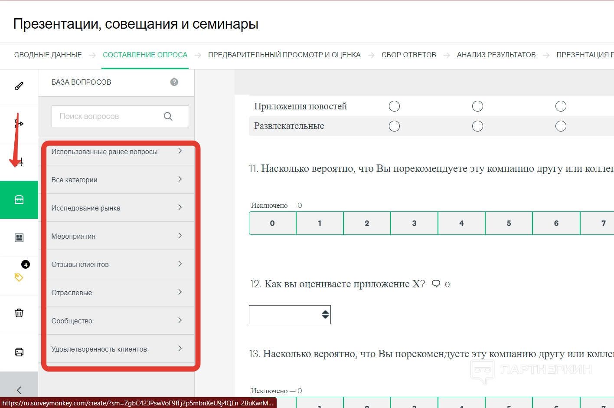Switch to 'СВОДНЫЕ ДАННЫЕ' tab
Image resolution: width=614 pixels, height=408 pixels.
tap(48, 55)
